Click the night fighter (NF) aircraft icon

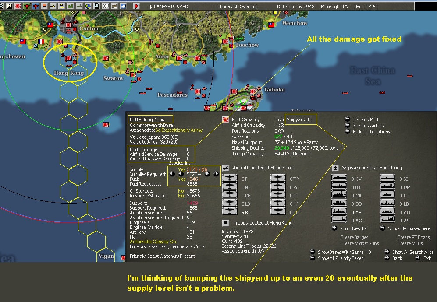click(277, 203)
